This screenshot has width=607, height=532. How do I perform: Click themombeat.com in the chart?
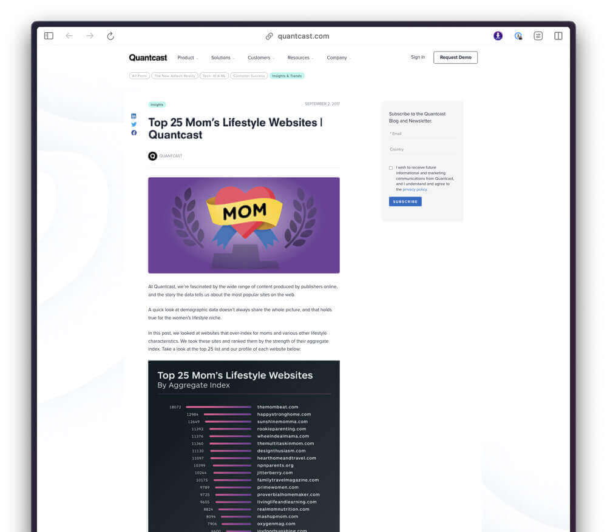[277, 407]
